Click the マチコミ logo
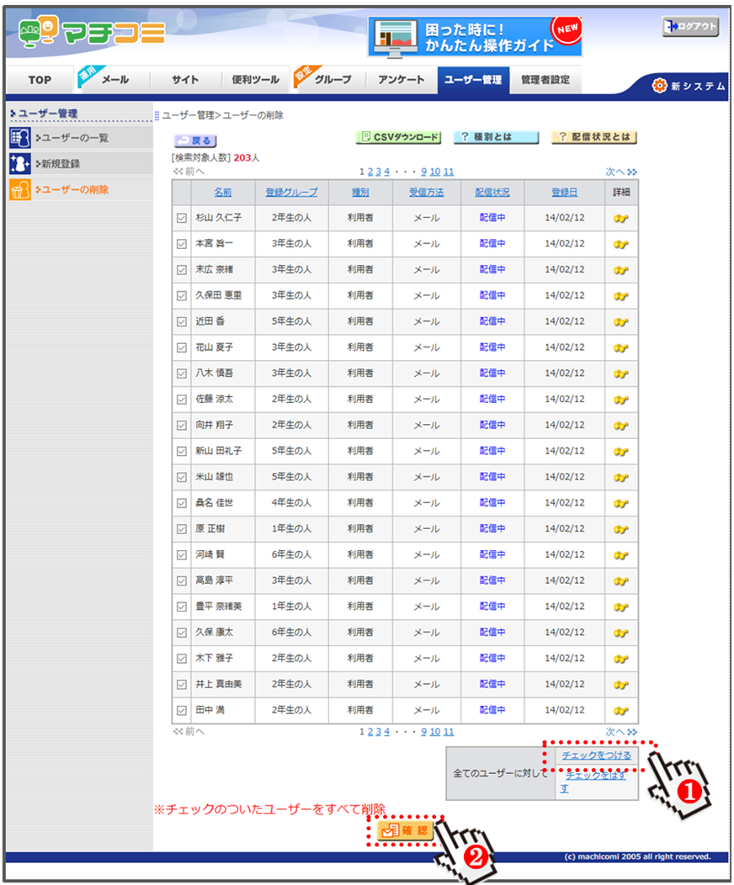 91,33
